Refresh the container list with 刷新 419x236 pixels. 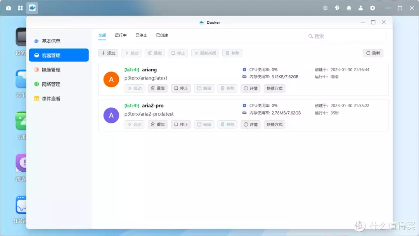373,53
